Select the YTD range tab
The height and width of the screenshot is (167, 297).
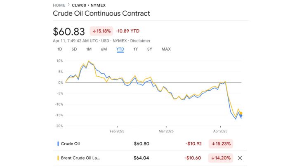(120, 49)
